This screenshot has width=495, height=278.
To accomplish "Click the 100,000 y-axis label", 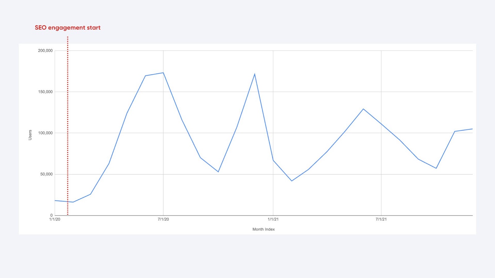I will click(45, 133).
